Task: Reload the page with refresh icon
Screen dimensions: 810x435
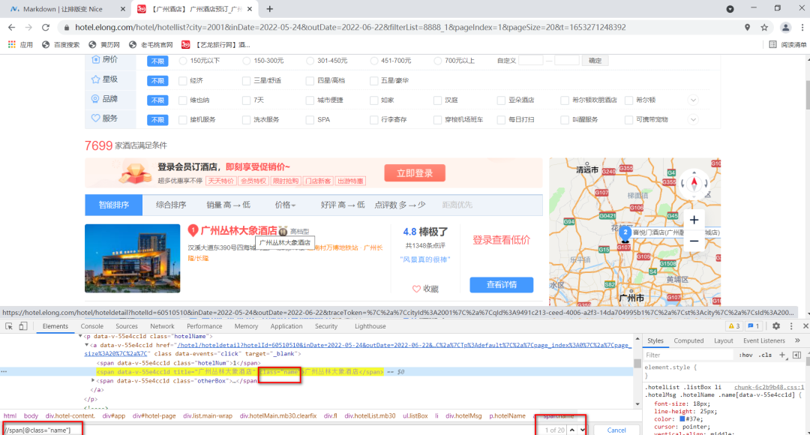Action: tap(46, 28)
